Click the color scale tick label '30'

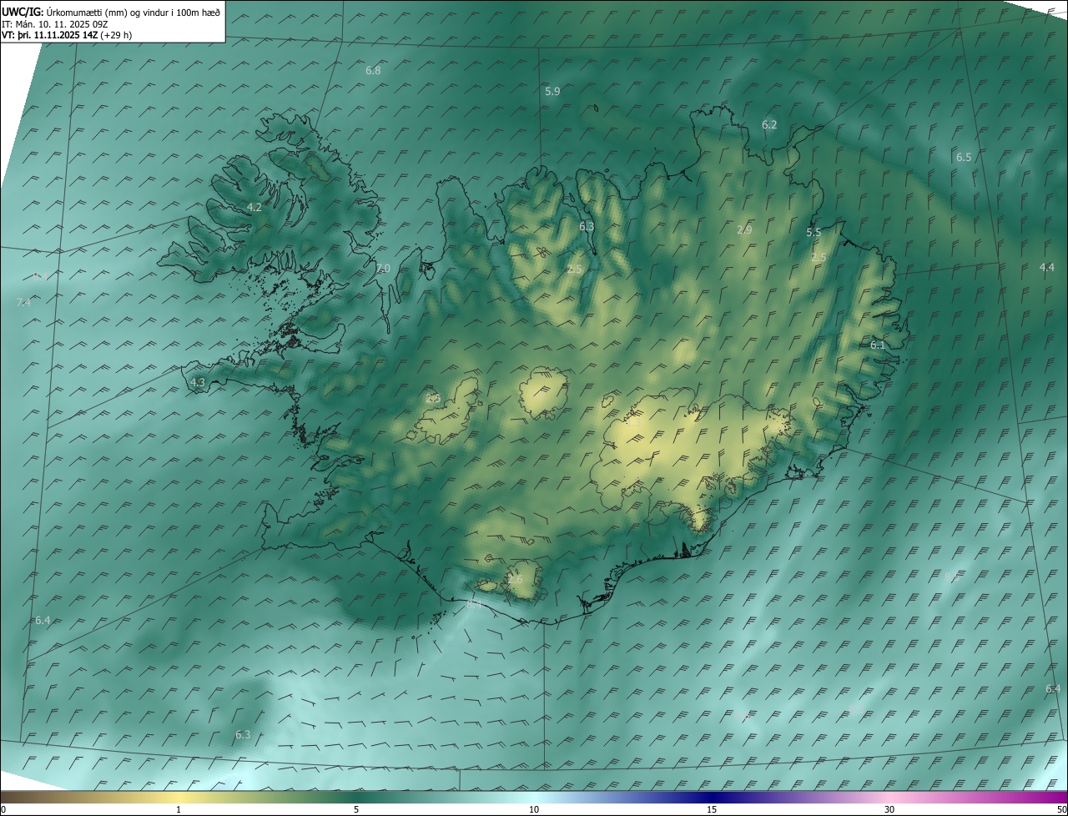pos(889,809)
